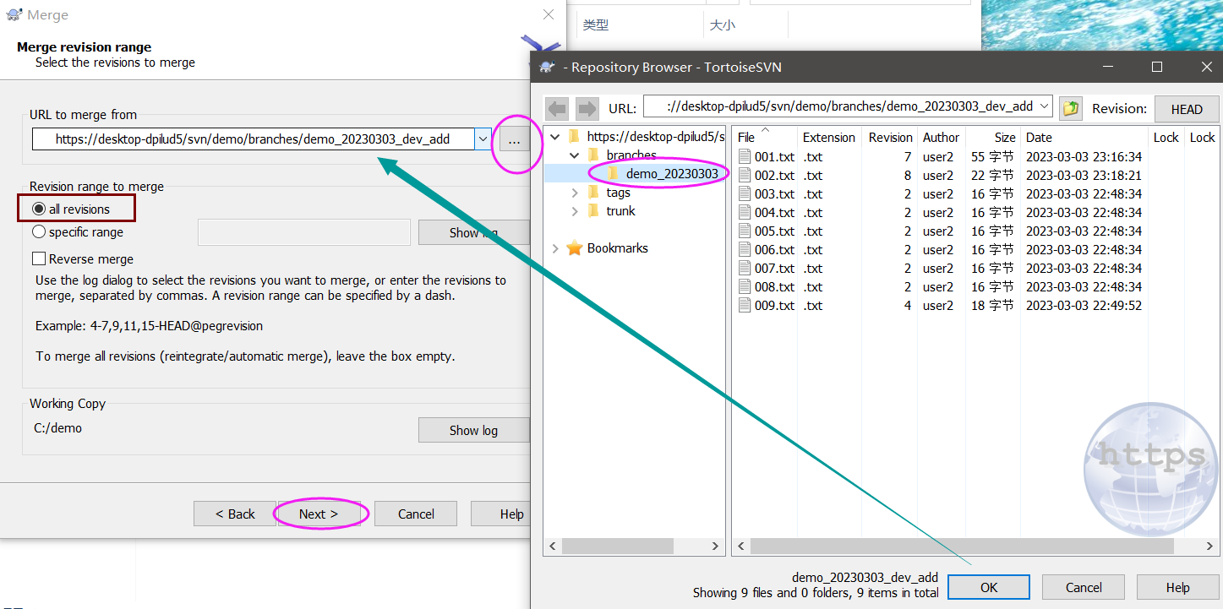Image resolution: width=1223 pixels, height=609 pixels.
Task: Sort the file list by Extension column
Action: (829, 138)
